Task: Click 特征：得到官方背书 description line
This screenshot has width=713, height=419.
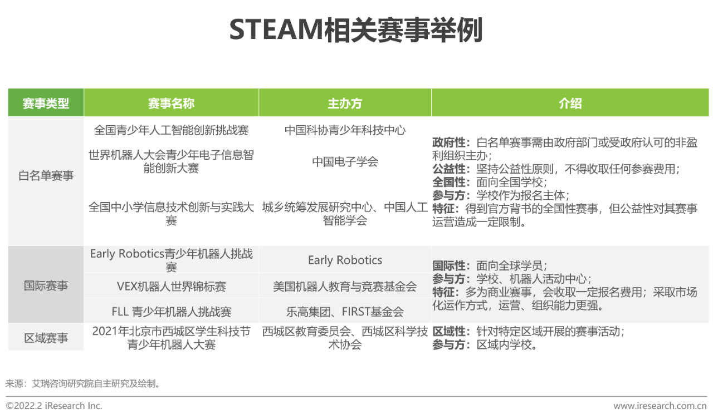Action: (x=564, y=215)
